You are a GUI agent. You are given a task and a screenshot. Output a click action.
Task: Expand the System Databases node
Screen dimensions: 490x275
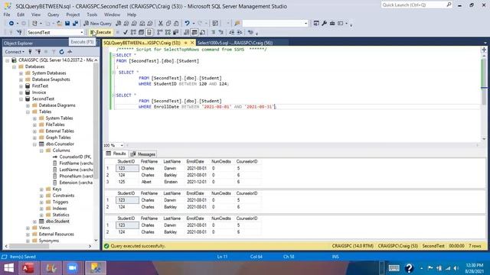(x=21, y=73)
